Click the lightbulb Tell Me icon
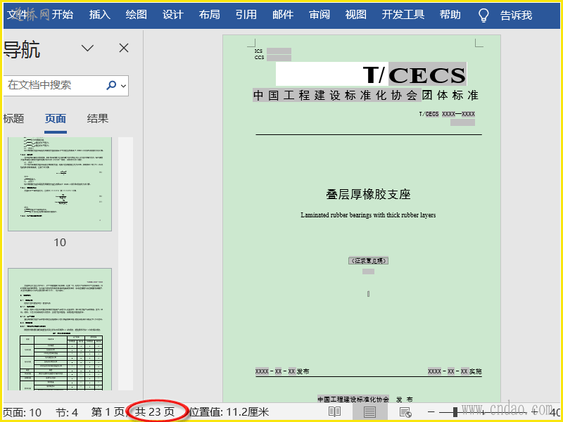This screenshot has height=422, width=563. point(483,15)
